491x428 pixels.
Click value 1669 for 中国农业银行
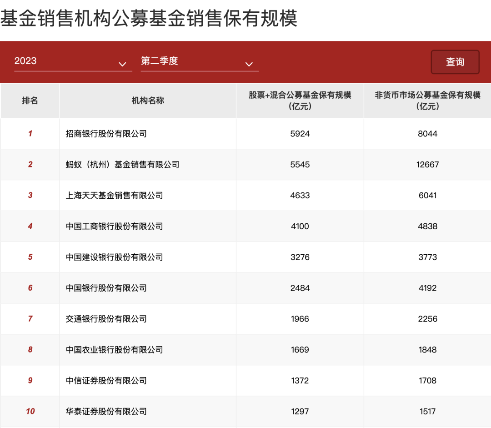[300, 350]
